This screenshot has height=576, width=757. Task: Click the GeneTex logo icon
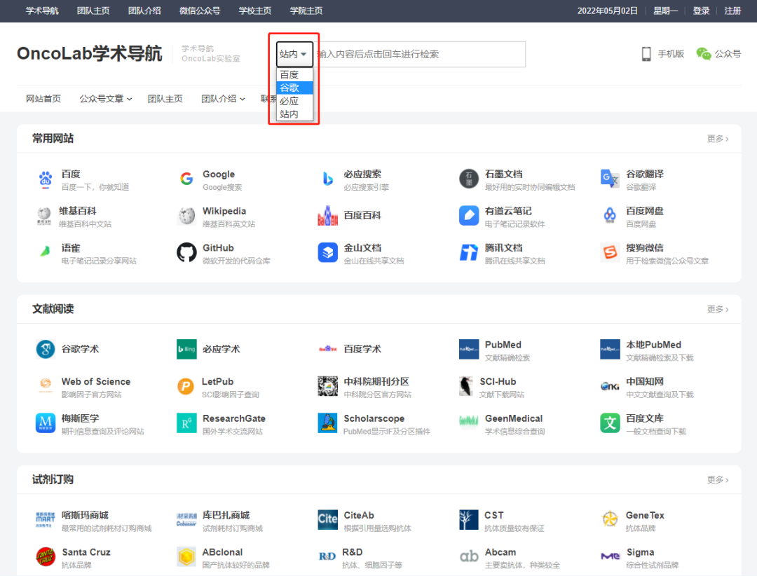point(610,519)
